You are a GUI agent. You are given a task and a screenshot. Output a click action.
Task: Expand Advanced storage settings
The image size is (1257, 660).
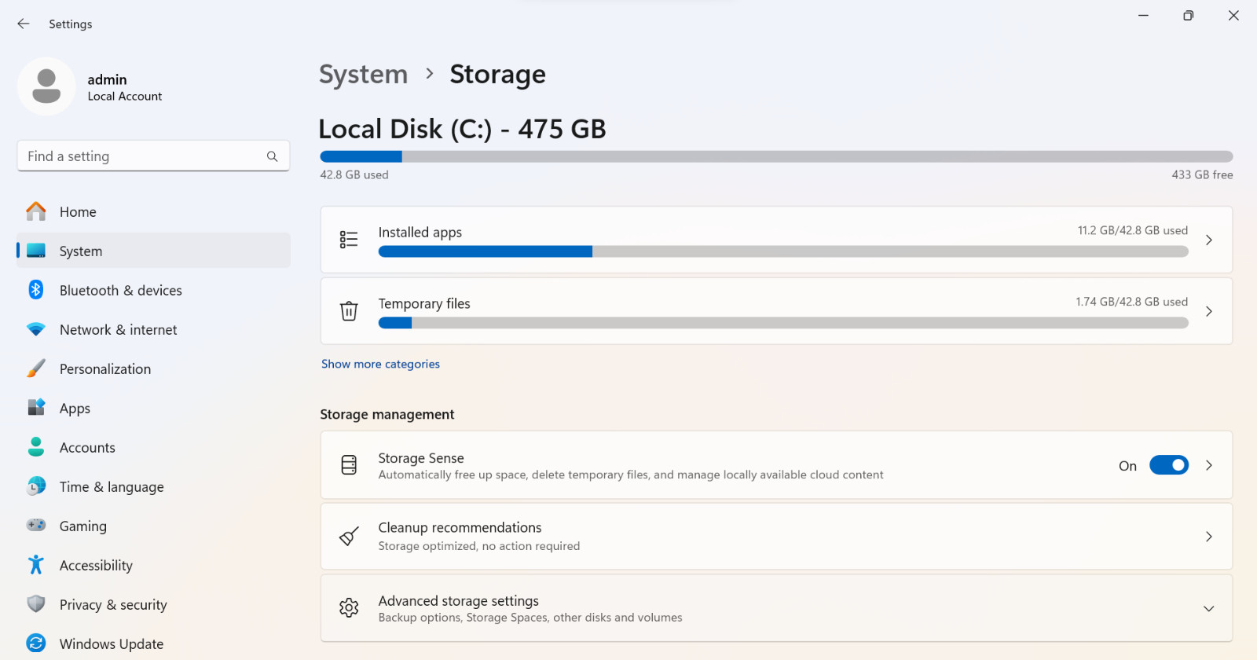[1209, 608]
